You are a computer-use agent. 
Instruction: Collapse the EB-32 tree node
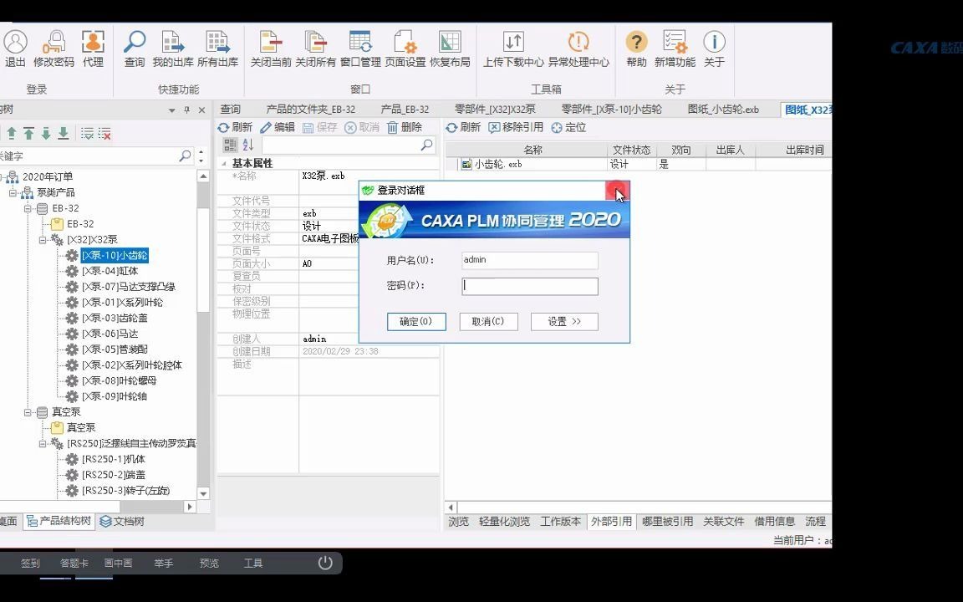[x=28, y=208]
